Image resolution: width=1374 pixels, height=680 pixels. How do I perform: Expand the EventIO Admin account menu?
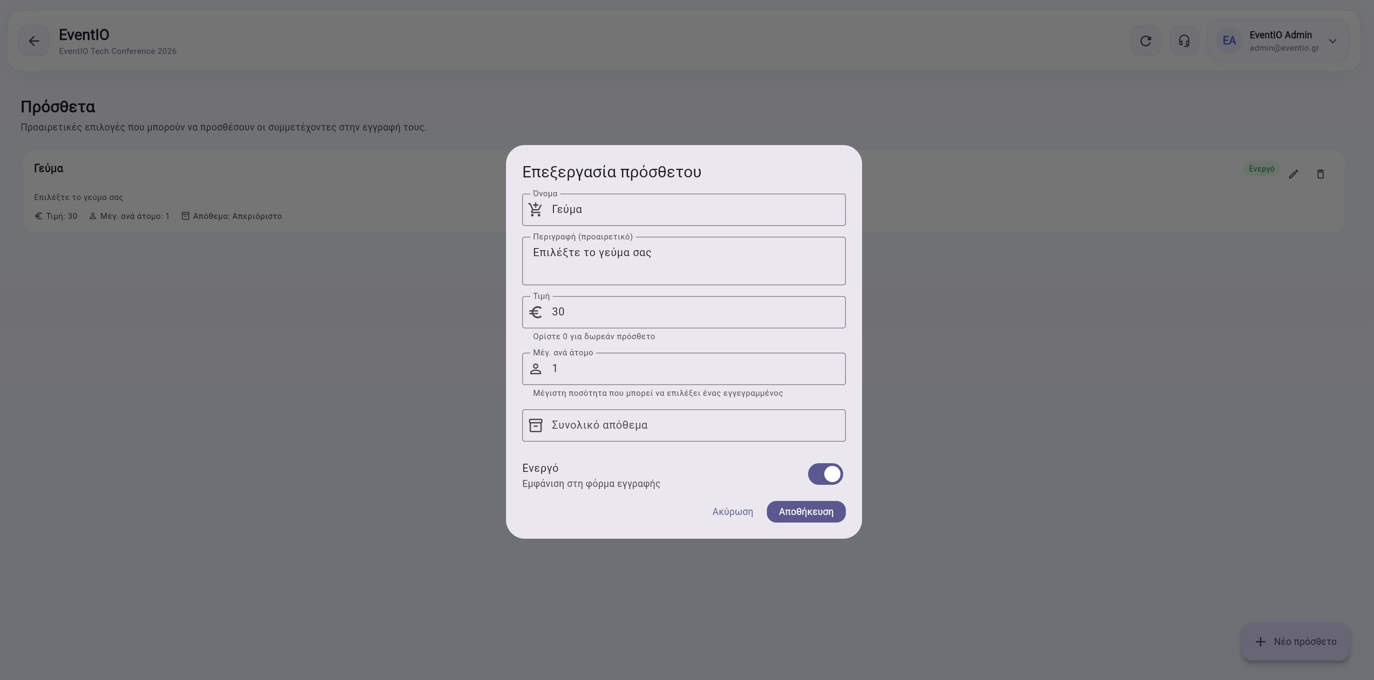tap(1332, 41)
